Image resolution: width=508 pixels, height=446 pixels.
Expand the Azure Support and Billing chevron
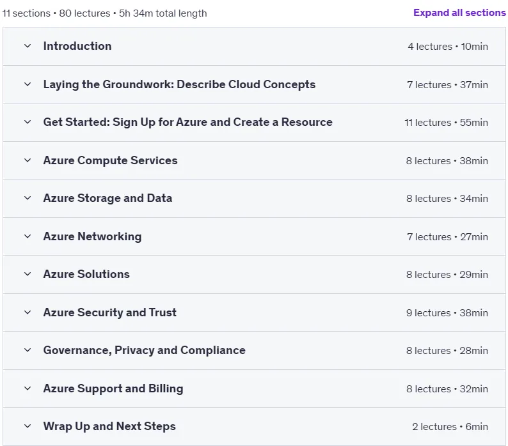(x=28, y=388)
